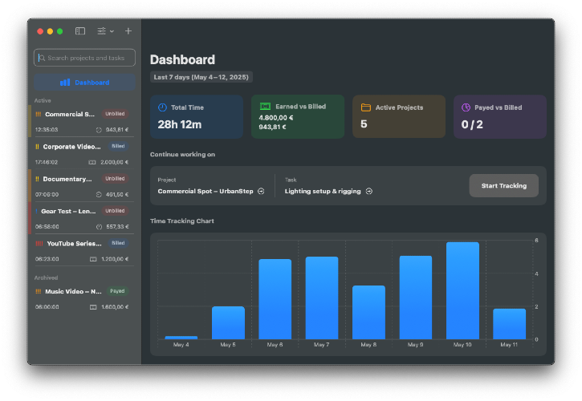This screenshot has height=401, width=582.
Task: Focus the Search projects and tasks field
Action: [x=84, y=58]
